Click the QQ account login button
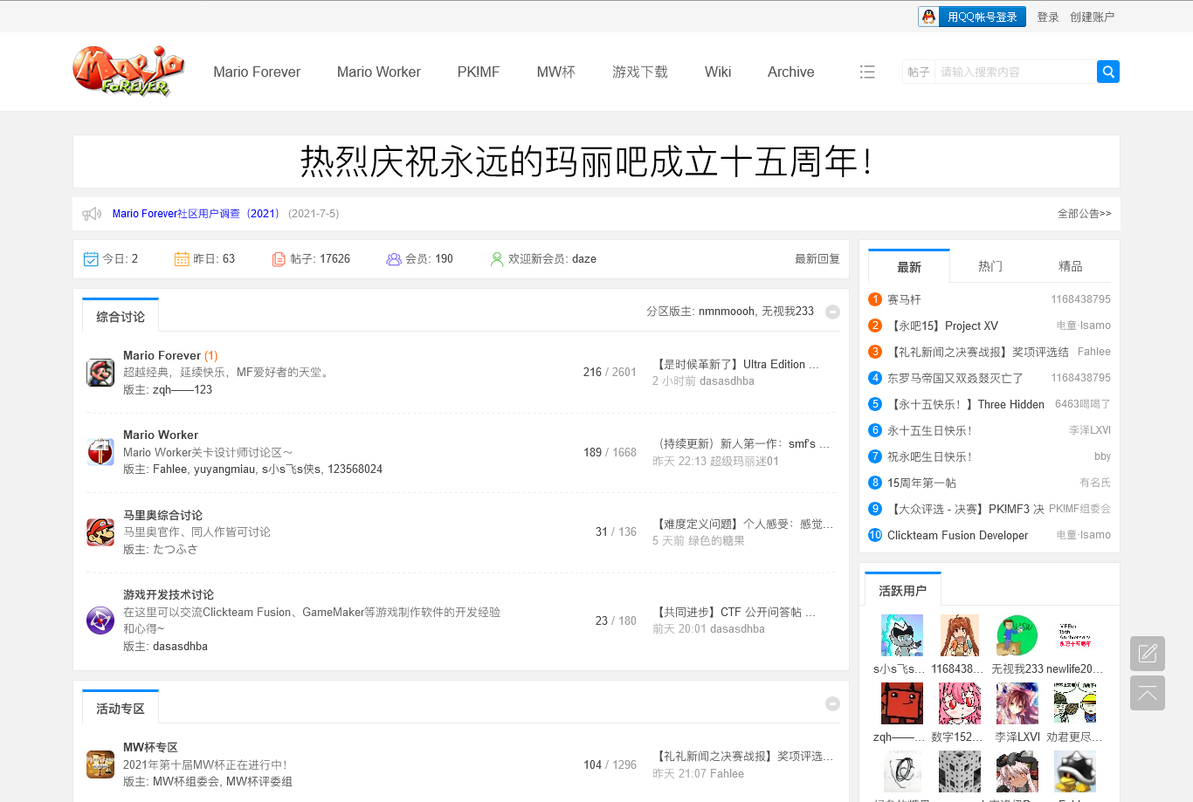The image size is (1193, 802). click(973, 17)
